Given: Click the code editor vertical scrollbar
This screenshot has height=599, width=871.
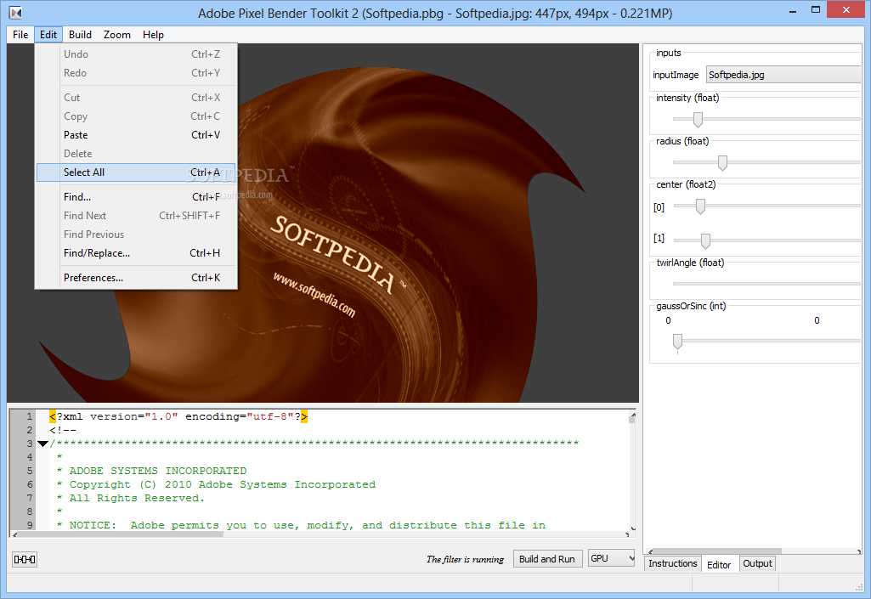Looking at the screenshot, I should click(632, 472).
